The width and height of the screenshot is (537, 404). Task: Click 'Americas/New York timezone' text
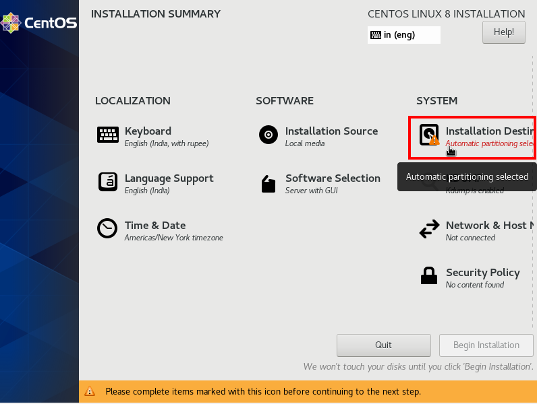point(173,238)
